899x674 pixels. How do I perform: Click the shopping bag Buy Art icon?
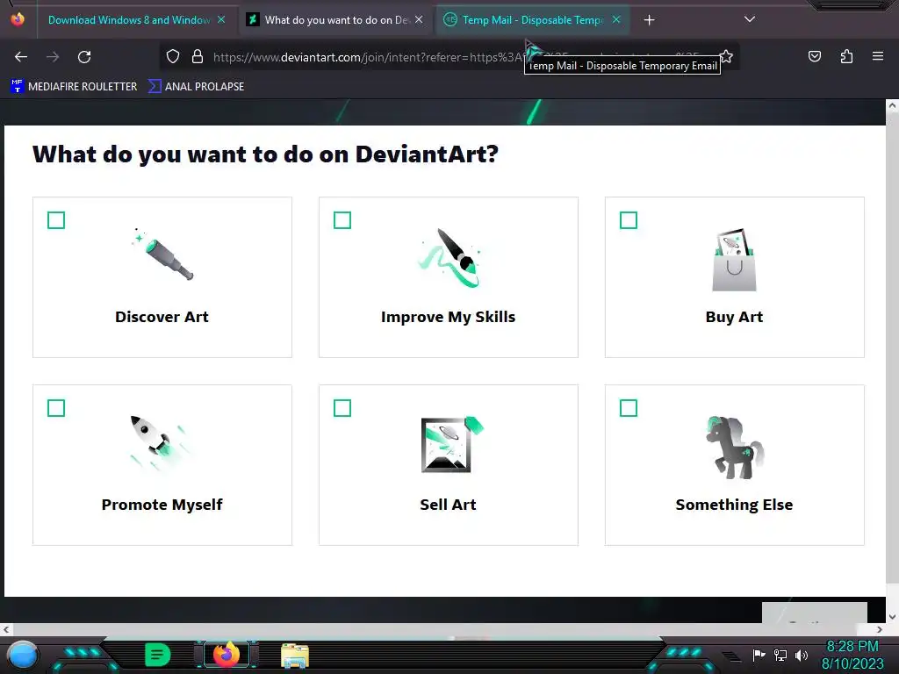pyautogui.click(x=735, y=260)
